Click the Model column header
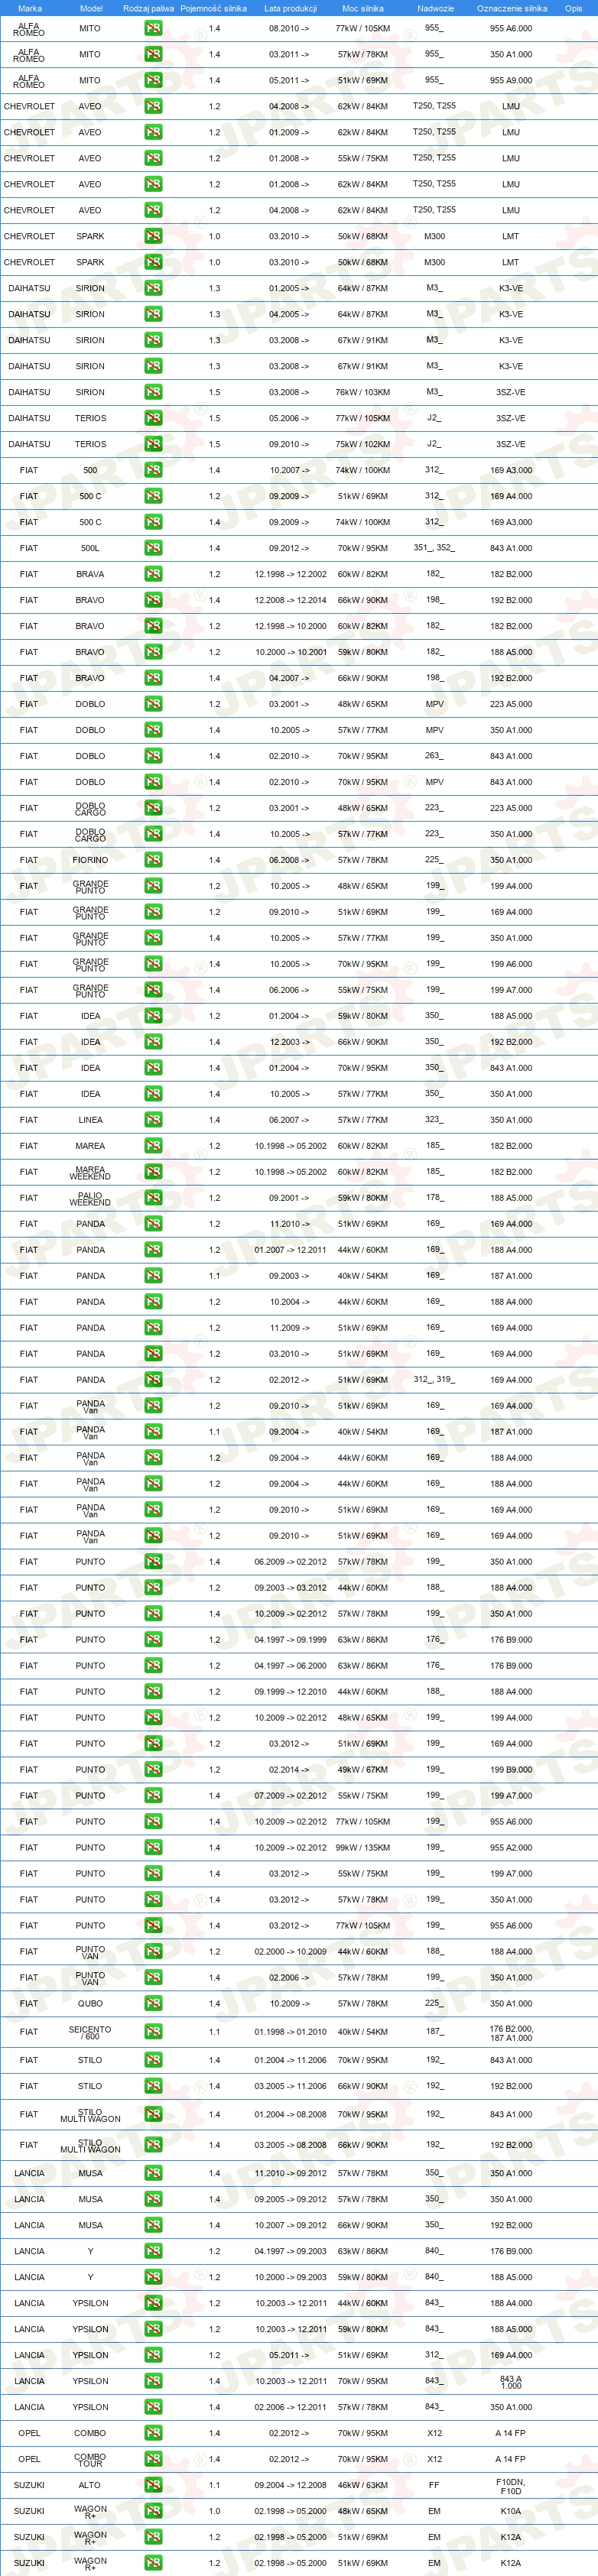 91,8
